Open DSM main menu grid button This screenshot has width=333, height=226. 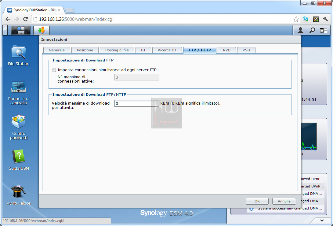pyautogui.click(x=20, y=30)
